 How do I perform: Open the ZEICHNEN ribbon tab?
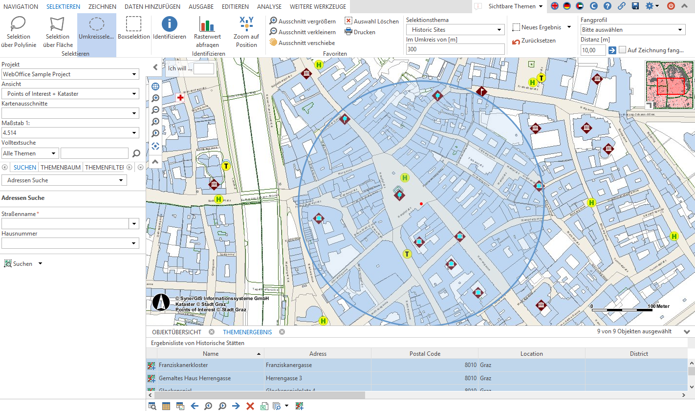click(x=102, y=6)
